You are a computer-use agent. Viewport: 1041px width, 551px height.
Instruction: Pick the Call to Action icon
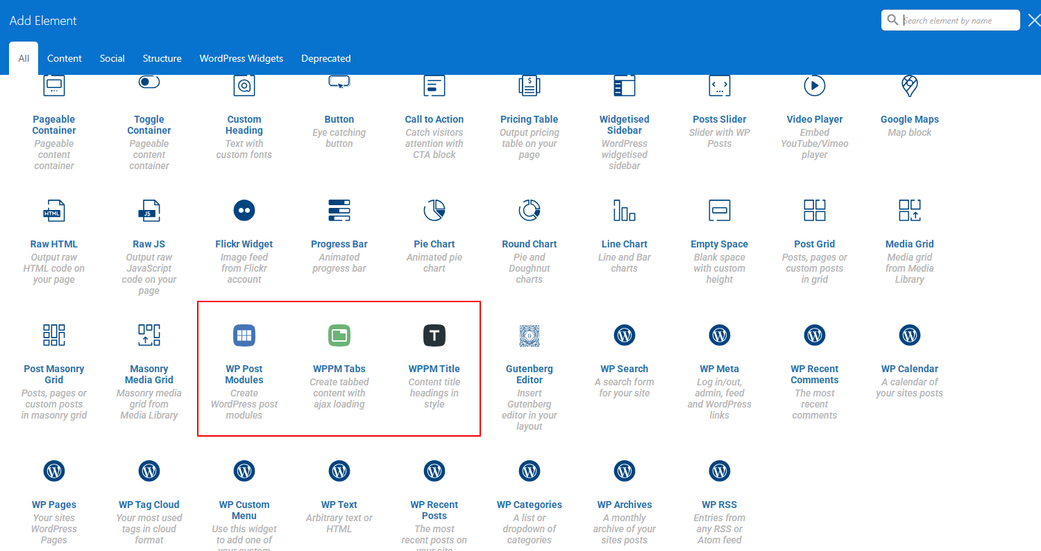click(434, 85)
